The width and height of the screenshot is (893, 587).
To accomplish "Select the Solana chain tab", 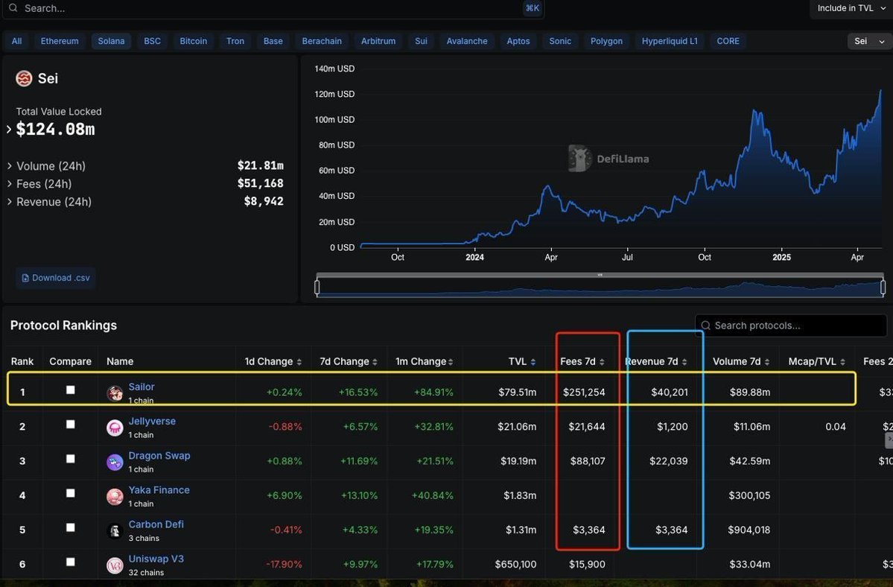I will click(111, 41).
